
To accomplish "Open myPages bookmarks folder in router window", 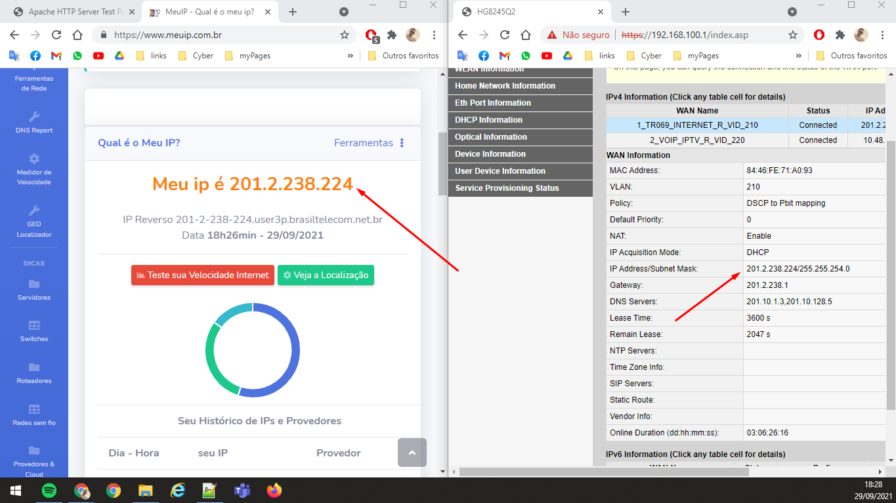I will pos(696,56).
